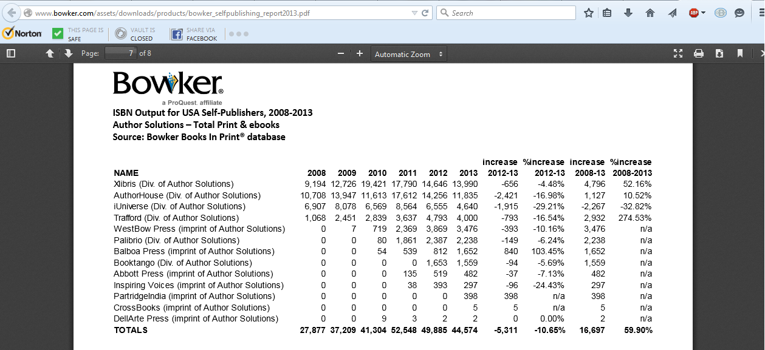The height and width of the screenshot is (350, 765).
Task: Click the page number field
Action: coord(121,53)
